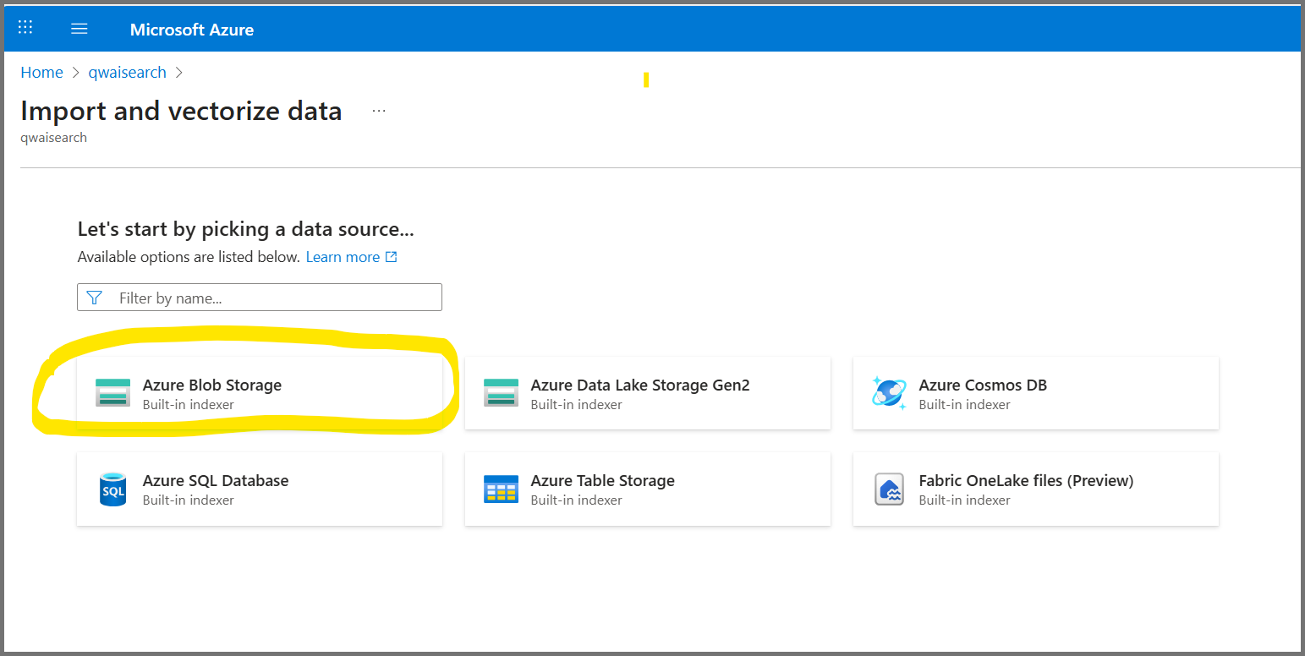Click the Microsoft Azure header title

click(x=192, y=30)
